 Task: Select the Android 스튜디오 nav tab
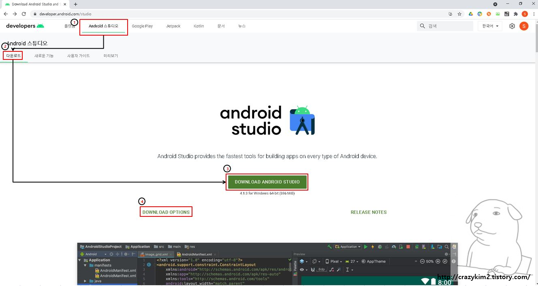pos(104,26)
